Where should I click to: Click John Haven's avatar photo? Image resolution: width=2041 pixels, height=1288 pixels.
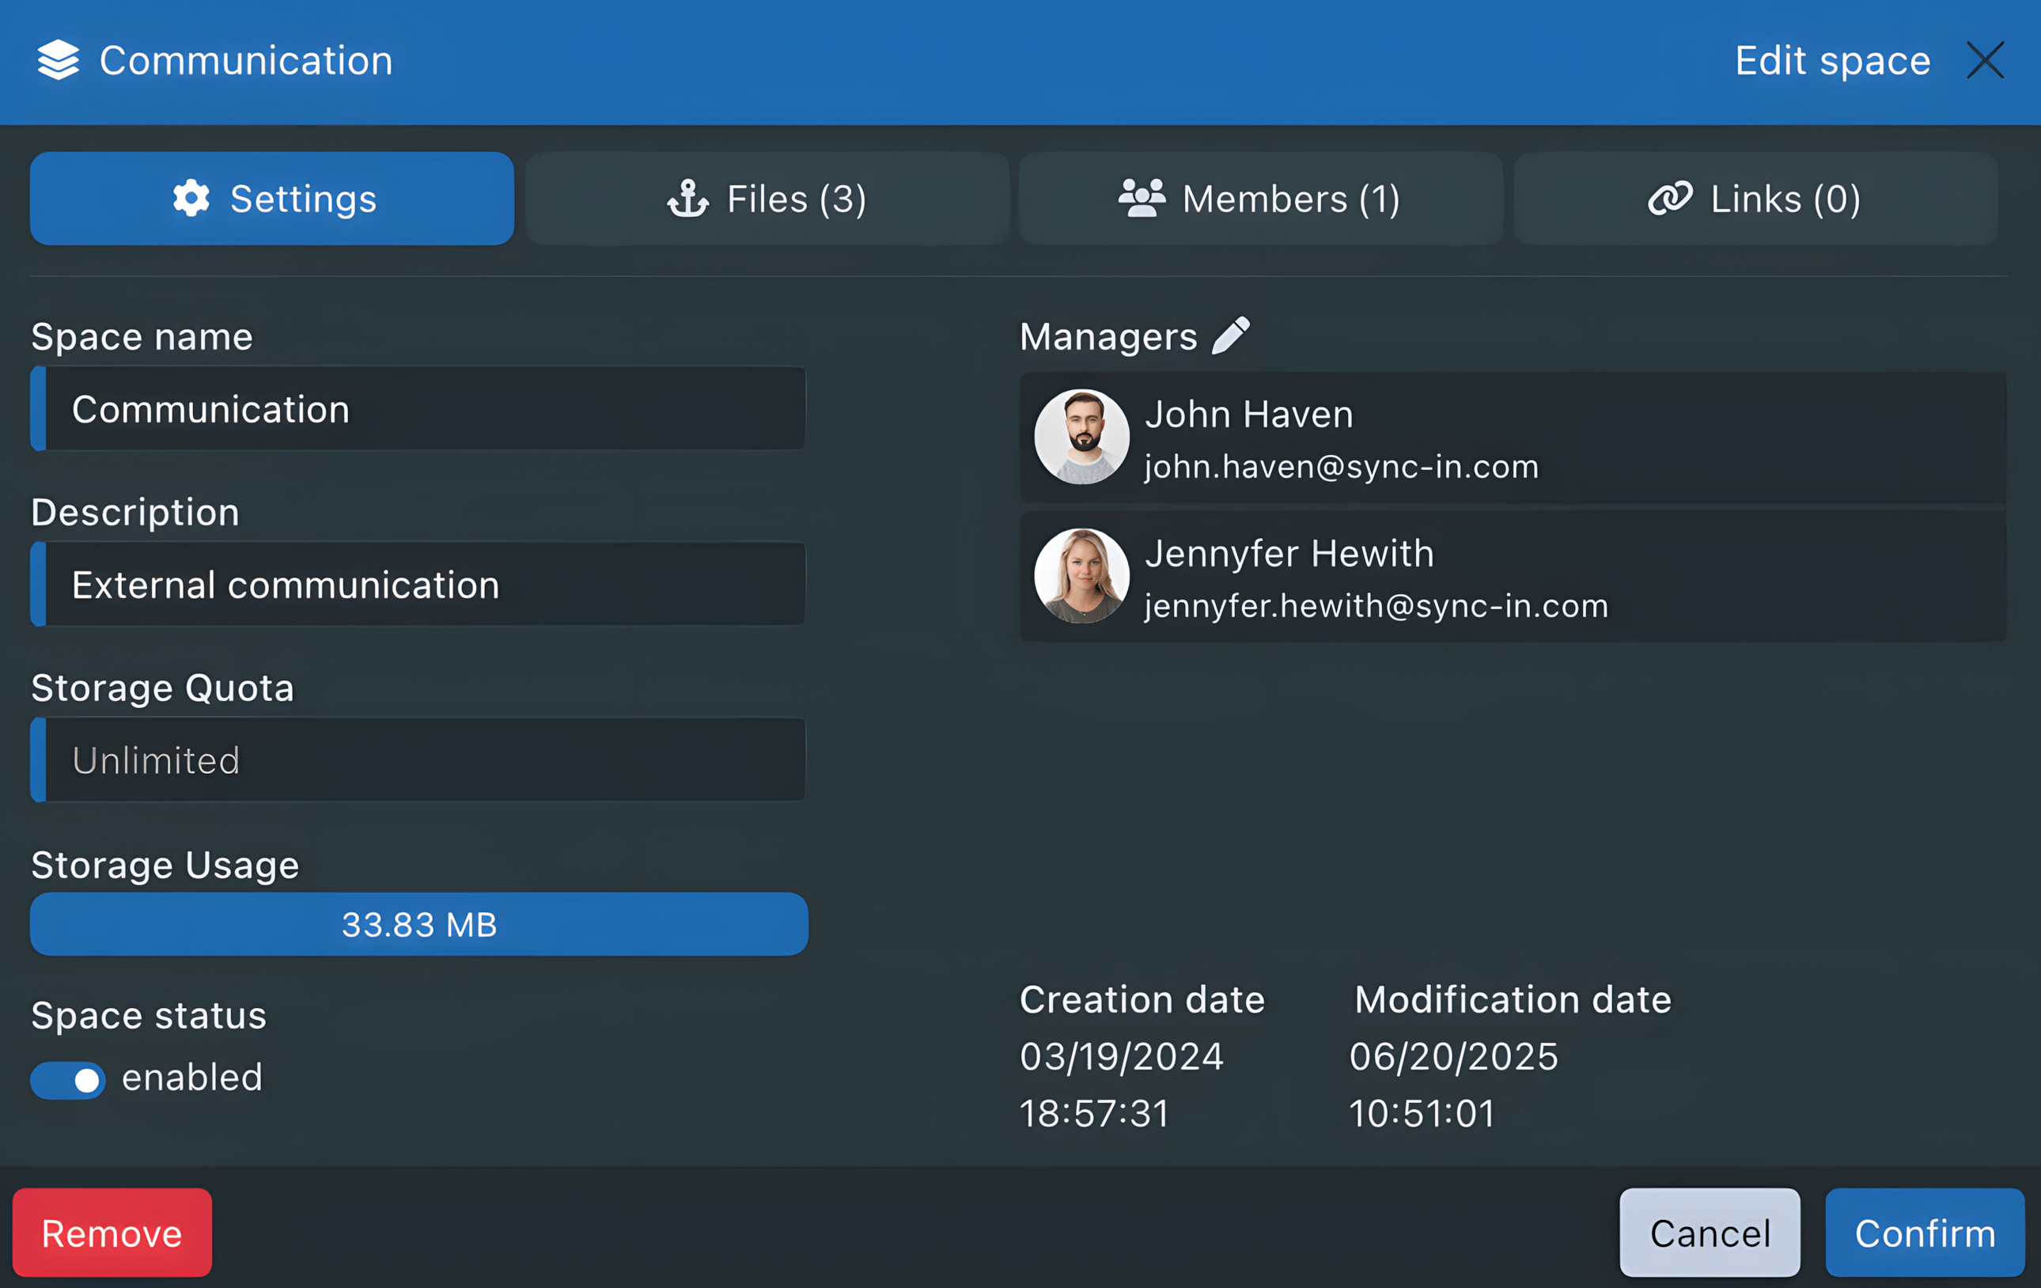click(1081, 437)
